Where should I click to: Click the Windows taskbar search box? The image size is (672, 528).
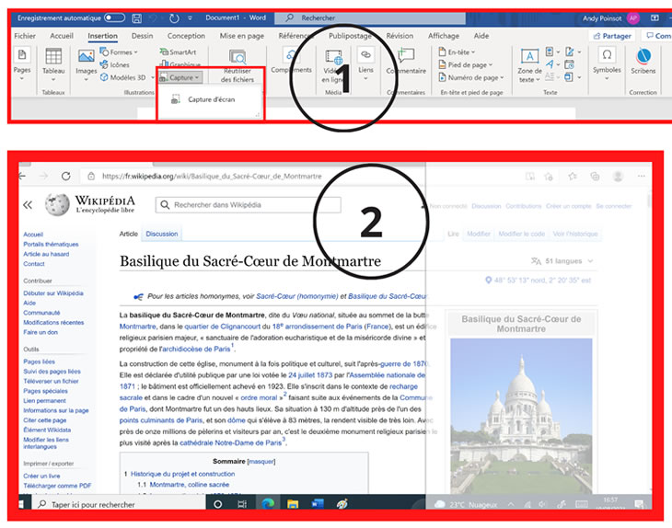(x=117, y=504)
